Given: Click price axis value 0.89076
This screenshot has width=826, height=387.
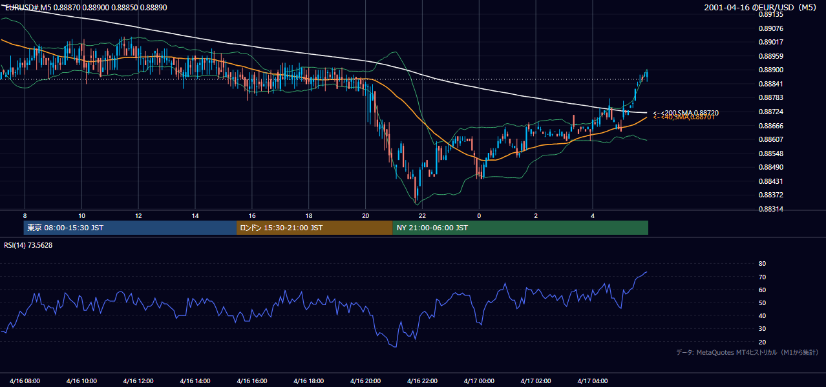Looking at the screenshot, I should click(x=771, y=28).
